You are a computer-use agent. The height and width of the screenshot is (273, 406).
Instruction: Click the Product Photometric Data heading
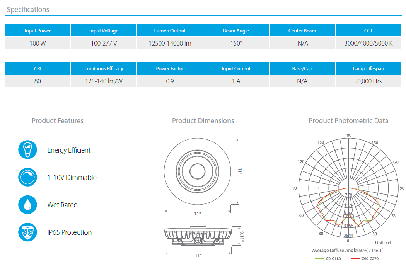coord(348,121)
